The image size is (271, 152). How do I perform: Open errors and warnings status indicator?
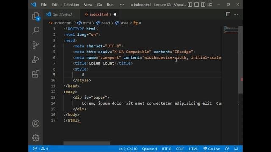(x=41, y=149)
